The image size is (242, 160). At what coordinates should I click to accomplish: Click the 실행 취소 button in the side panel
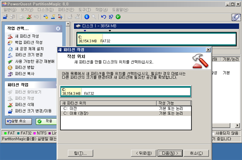click(18, 121)
